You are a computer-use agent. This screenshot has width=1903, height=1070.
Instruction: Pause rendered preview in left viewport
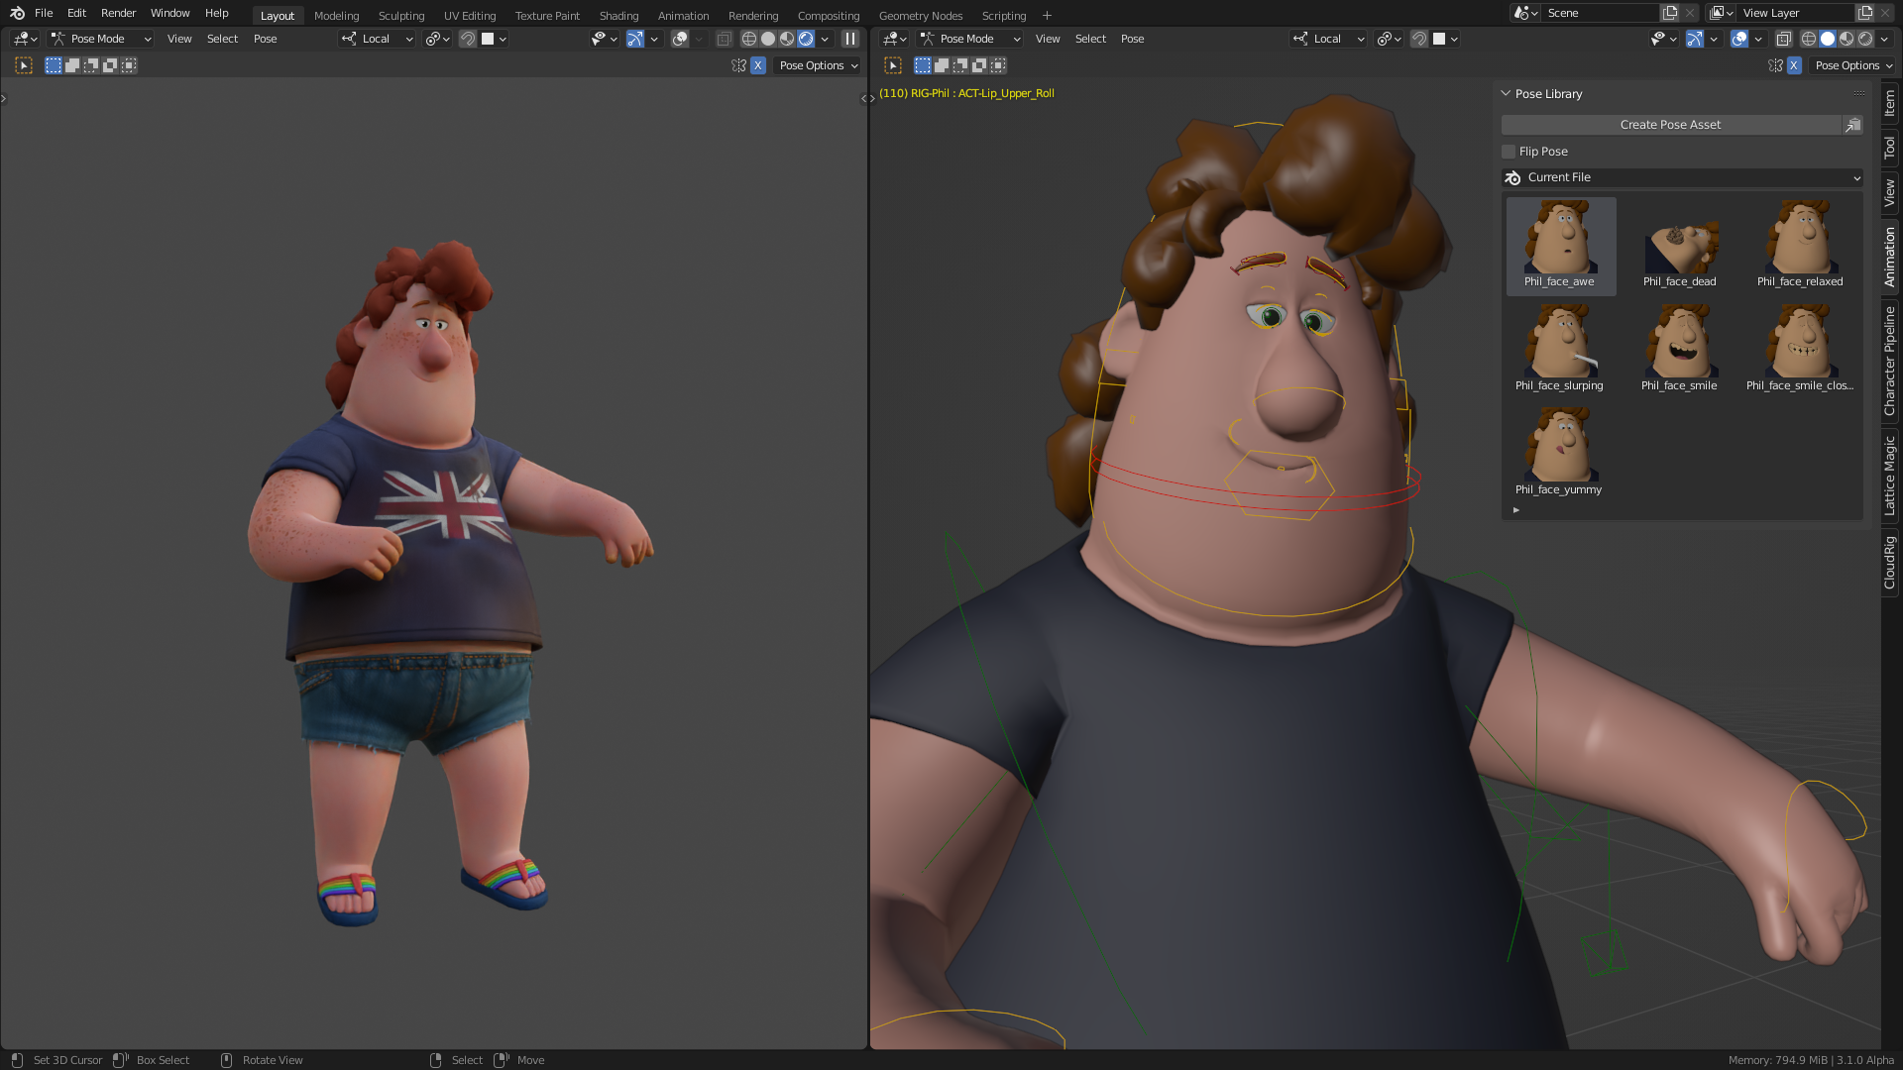[x=849, y=39]
